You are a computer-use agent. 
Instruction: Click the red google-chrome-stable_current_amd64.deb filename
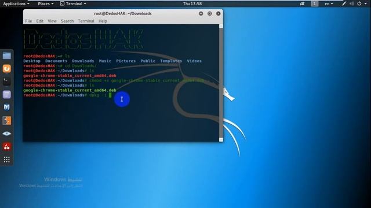(x=70, y=76)
